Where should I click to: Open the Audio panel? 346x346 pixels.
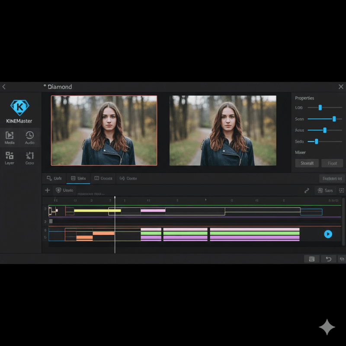pos(29,138)
